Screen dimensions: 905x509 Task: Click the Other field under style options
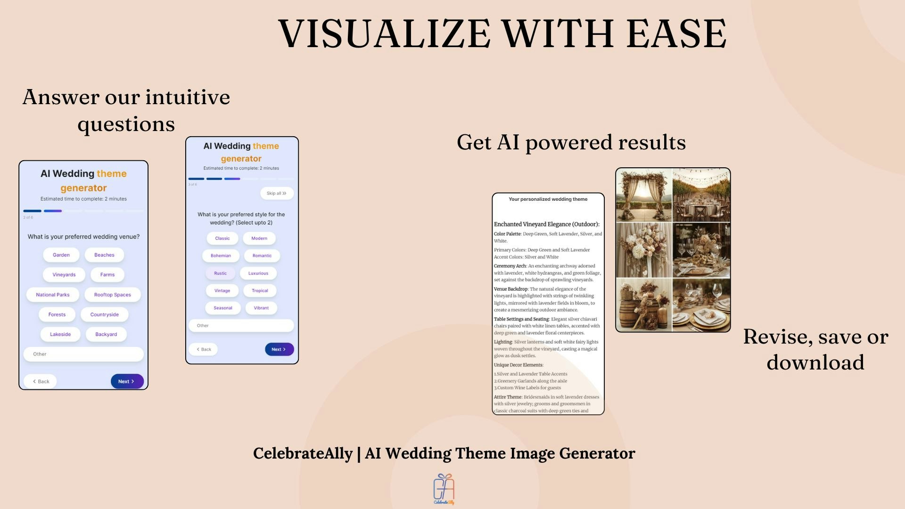(241, 326)
